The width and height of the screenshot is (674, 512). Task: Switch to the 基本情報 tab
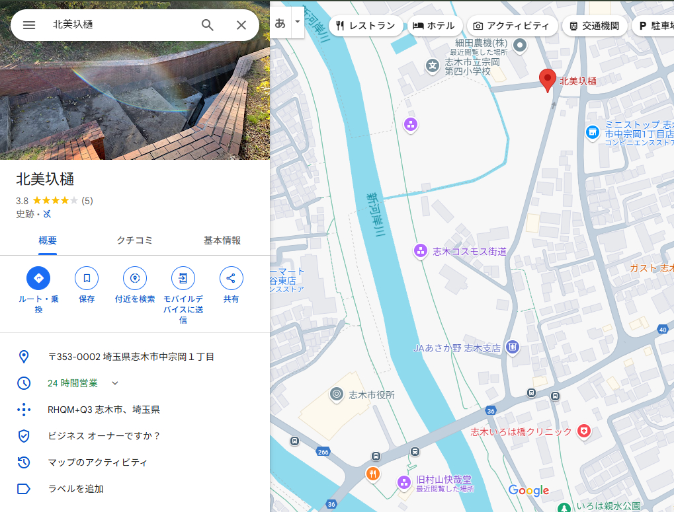(222, 240)
